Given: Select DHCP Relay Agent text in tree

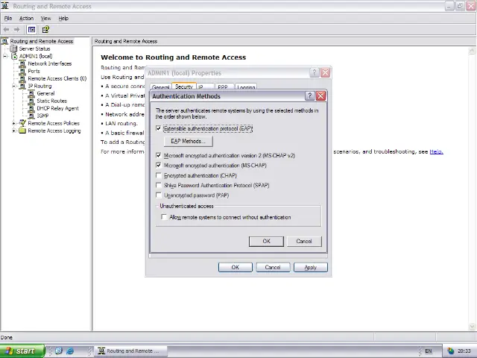Looking at the screenshot, I should point(58,108).
